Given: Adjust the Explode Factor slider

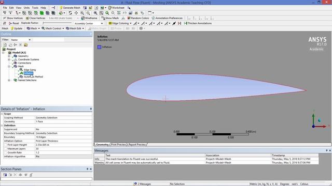Looking at the screenshot, I should [57, 23].
